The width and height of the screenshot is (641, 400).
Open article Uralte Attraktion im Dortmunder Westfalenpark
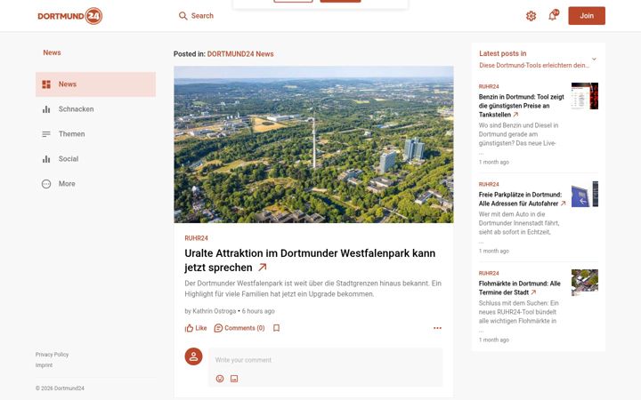point(310,260)
